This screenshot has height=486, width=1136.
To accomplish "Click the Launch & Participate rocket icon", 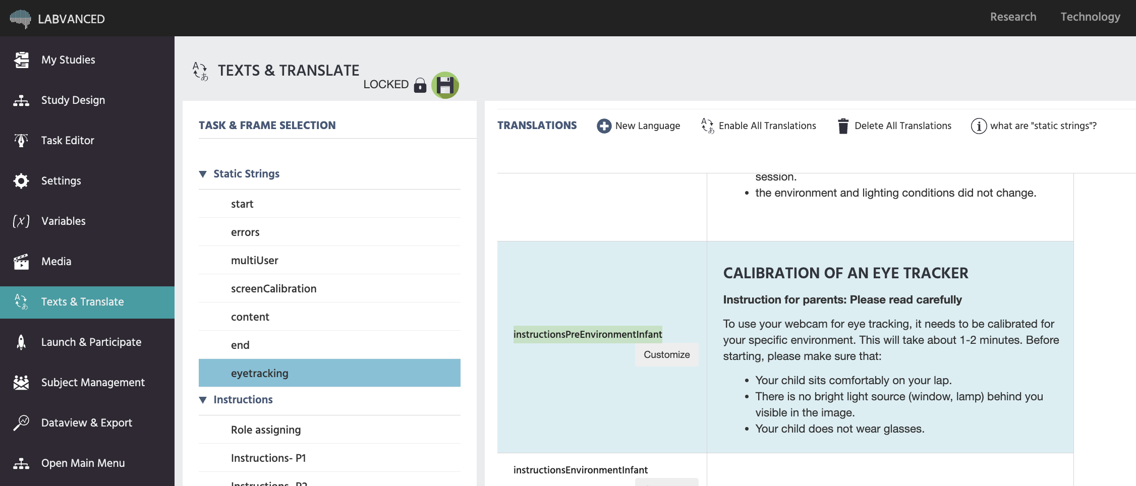I will coord(21,342).
